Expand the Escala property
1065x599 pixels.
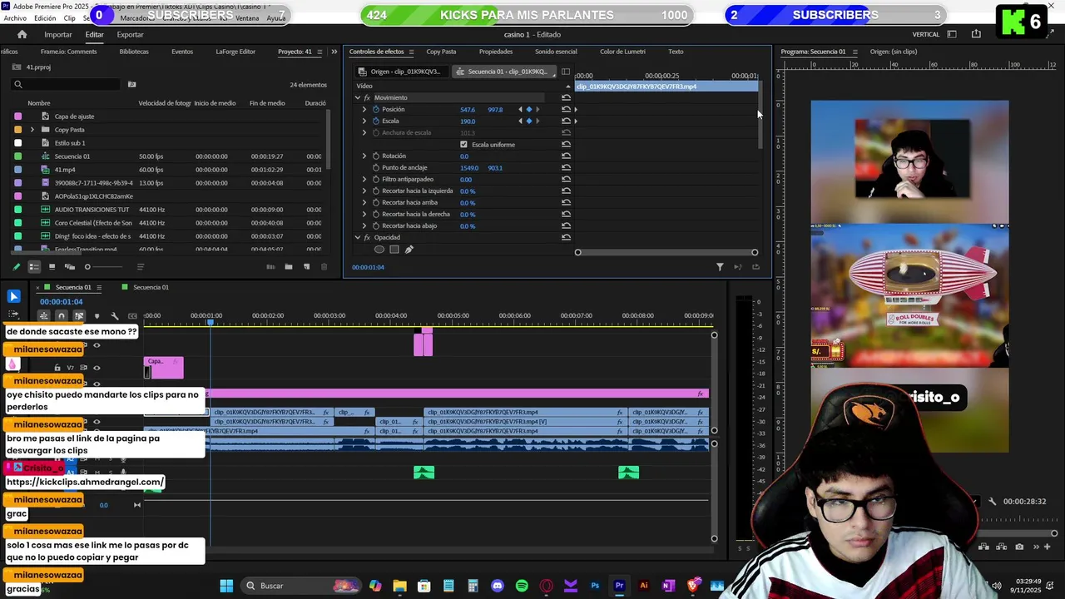click(364, 121)
